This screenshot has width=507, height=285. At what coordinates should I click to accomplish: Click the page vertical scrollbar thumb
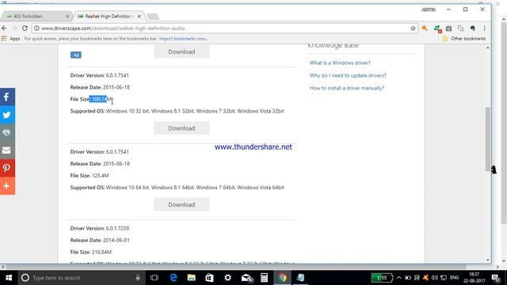[x=488, y=139]
